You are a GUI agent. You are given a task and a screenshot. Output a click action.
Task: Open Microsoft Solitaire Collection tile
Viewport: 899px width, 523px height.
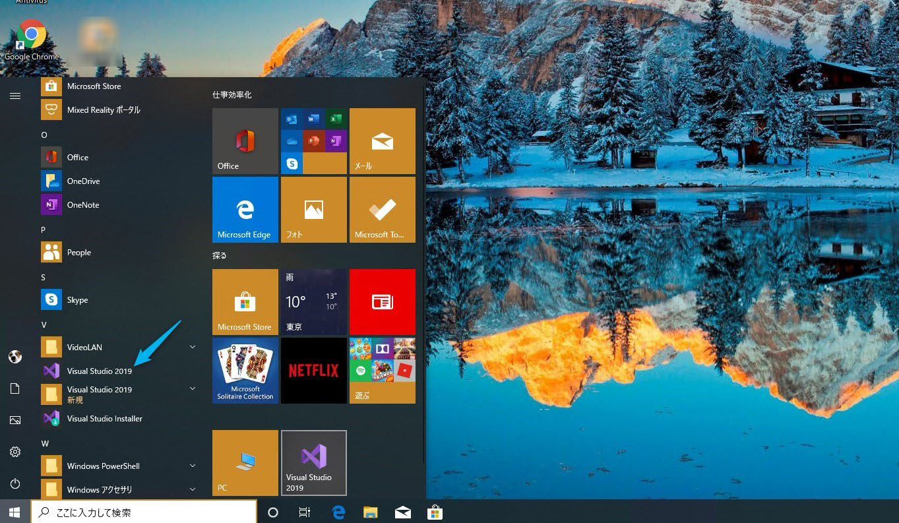[x=245, y=371]
